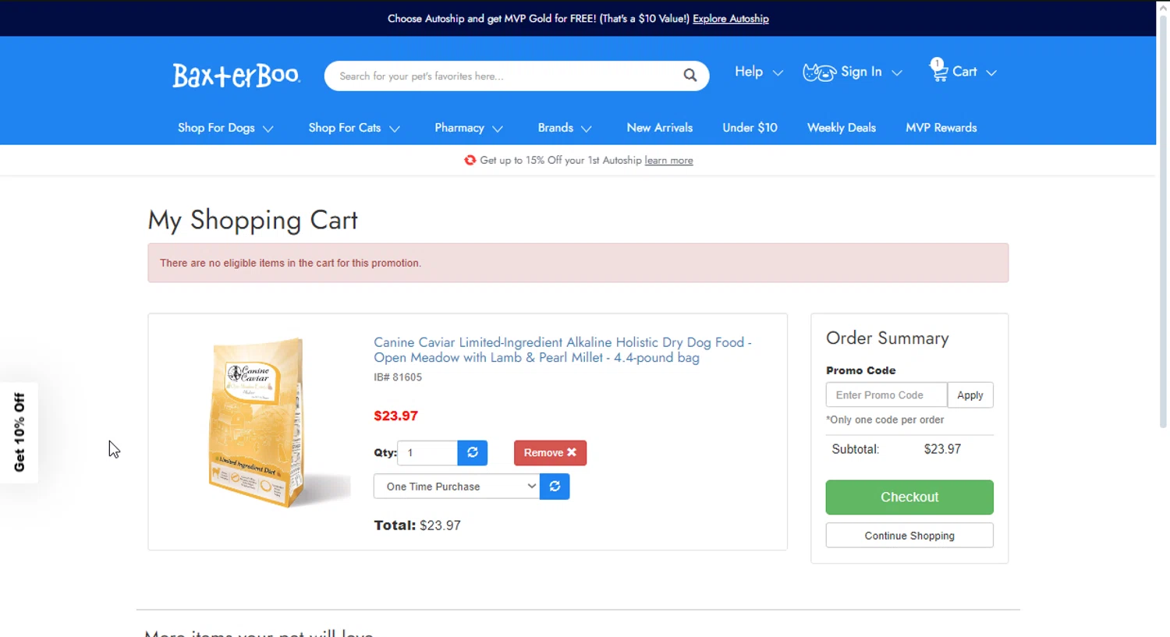Image resolution: width=1170 pixels, height=637 pixels.
Task: Click the Canine Caviar product thumbnail
Action: pyautogui.click(x=257, y=423)
